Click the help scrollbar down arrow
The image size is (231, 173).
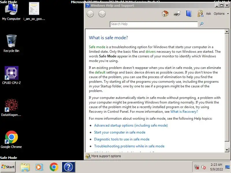pyautogui.click(x=227, y=150)
